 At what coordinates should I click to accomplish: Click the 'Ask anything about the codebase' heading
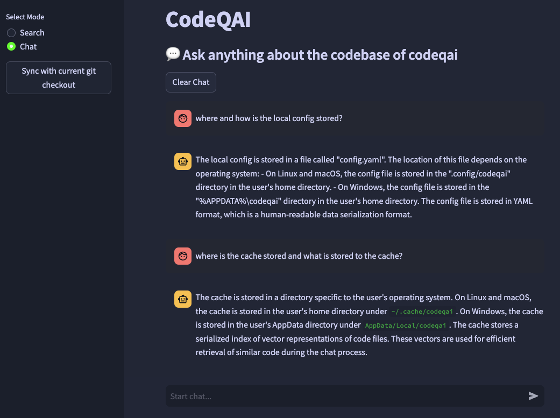coord(320,55)
